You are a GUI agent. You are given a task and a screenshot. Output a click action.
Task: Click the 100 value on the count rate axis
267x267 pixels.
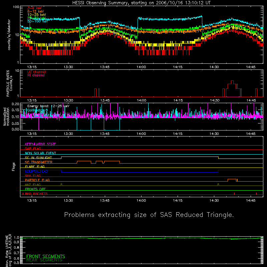tap(16, 7)
